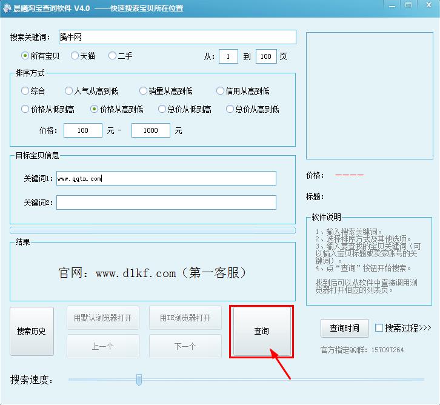This screenshot has width=440, height=405.
Task: Choose 价格从低到高 sorting
Action: coord(25,109)
